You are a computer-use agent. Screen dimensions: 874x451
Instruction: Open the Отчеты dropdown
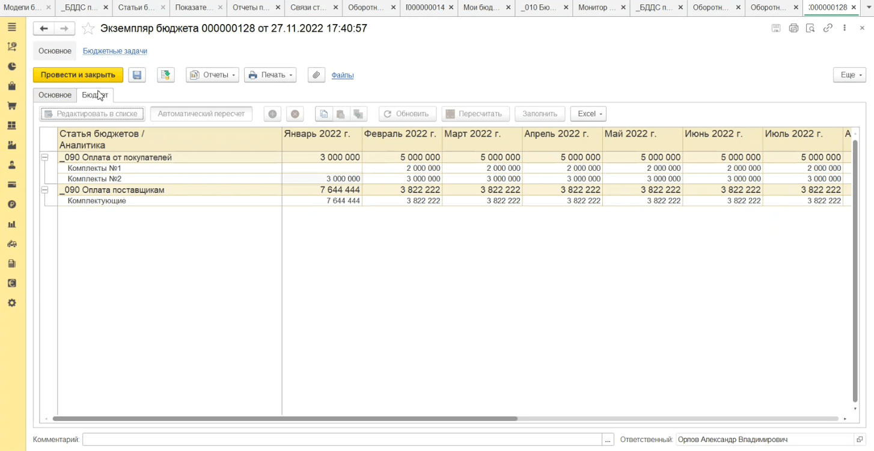[x=212, y=75]
